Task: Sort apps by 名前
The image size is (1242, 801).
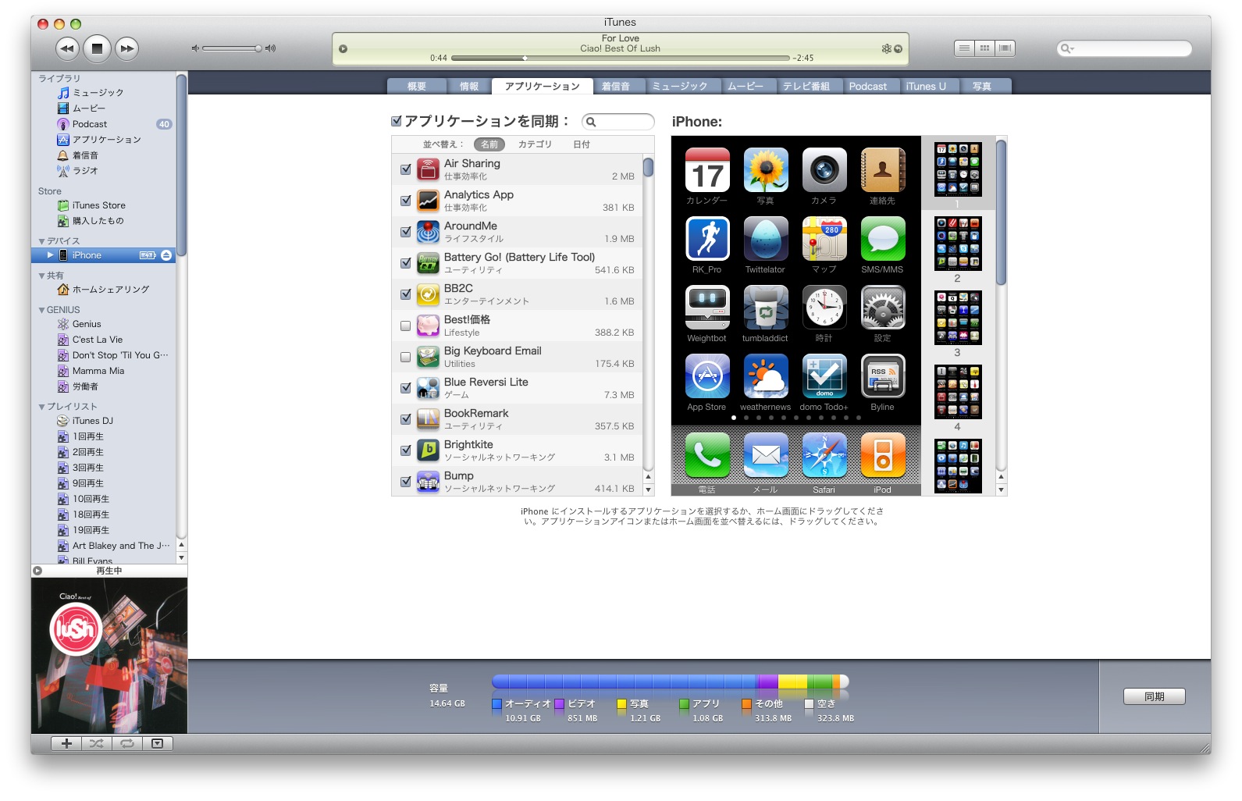Action: [489, 144]
